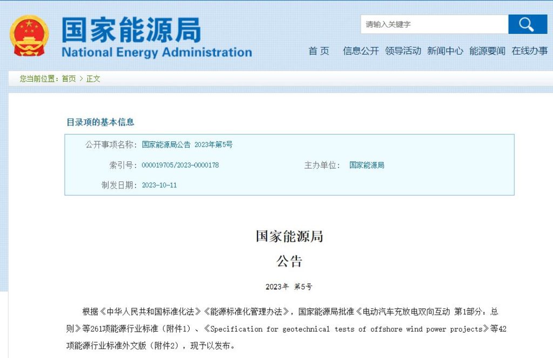Click the national emblem logo
Viewport: 553px width, 358px height.
29,36
